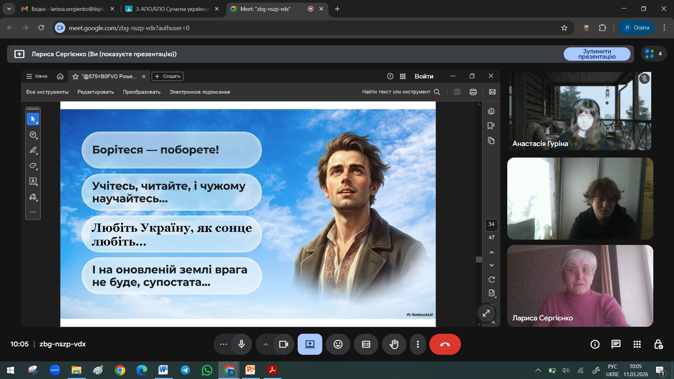Select the highlighter pen tool in Acrobat
The image size is (674, 379).
pyautogui.click(x=33, y=150)
